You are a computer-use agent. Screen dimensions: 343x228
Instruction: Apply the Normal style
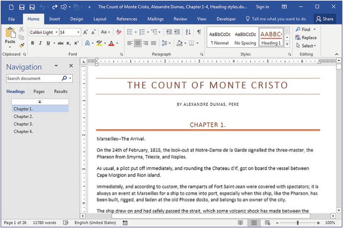(220, 37)
